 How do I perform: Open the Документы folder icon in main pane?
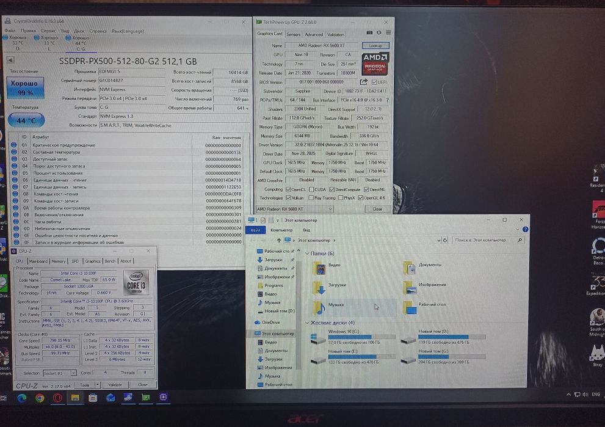point(410,267)
